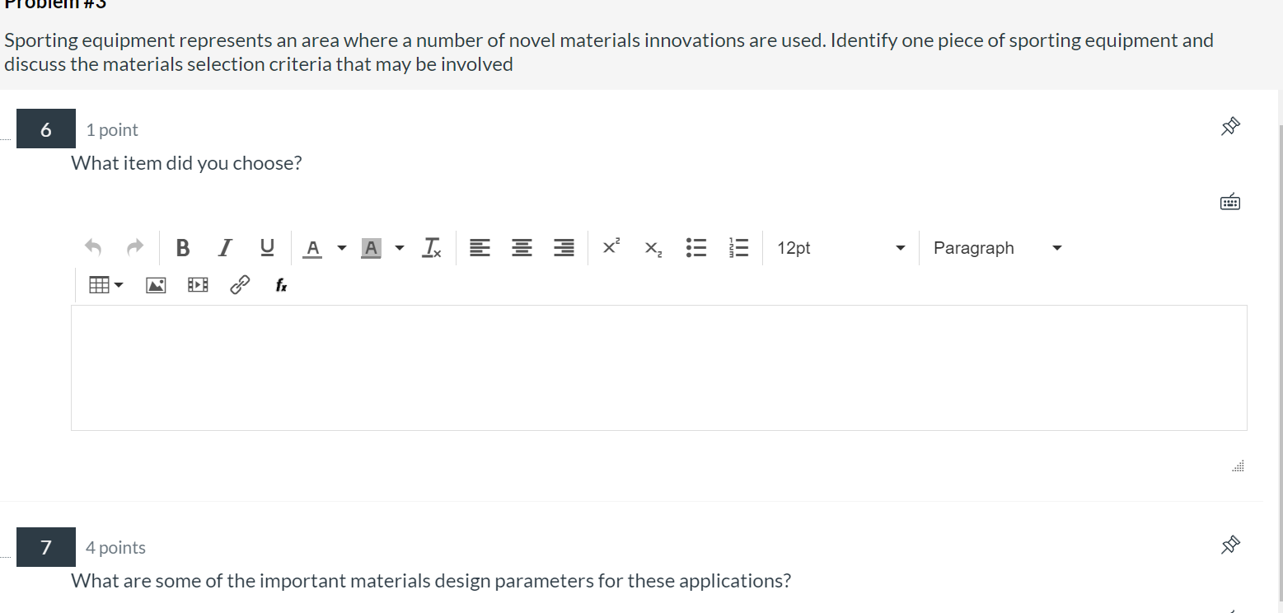Select question number 7 badge
The height and width of the screenshot is (613, 1283).
[46, 547]
